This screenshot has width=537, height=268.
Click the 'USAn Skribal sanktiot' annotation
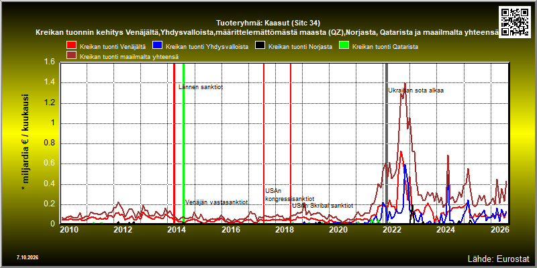pyautogui.click(x=322, y=206)
